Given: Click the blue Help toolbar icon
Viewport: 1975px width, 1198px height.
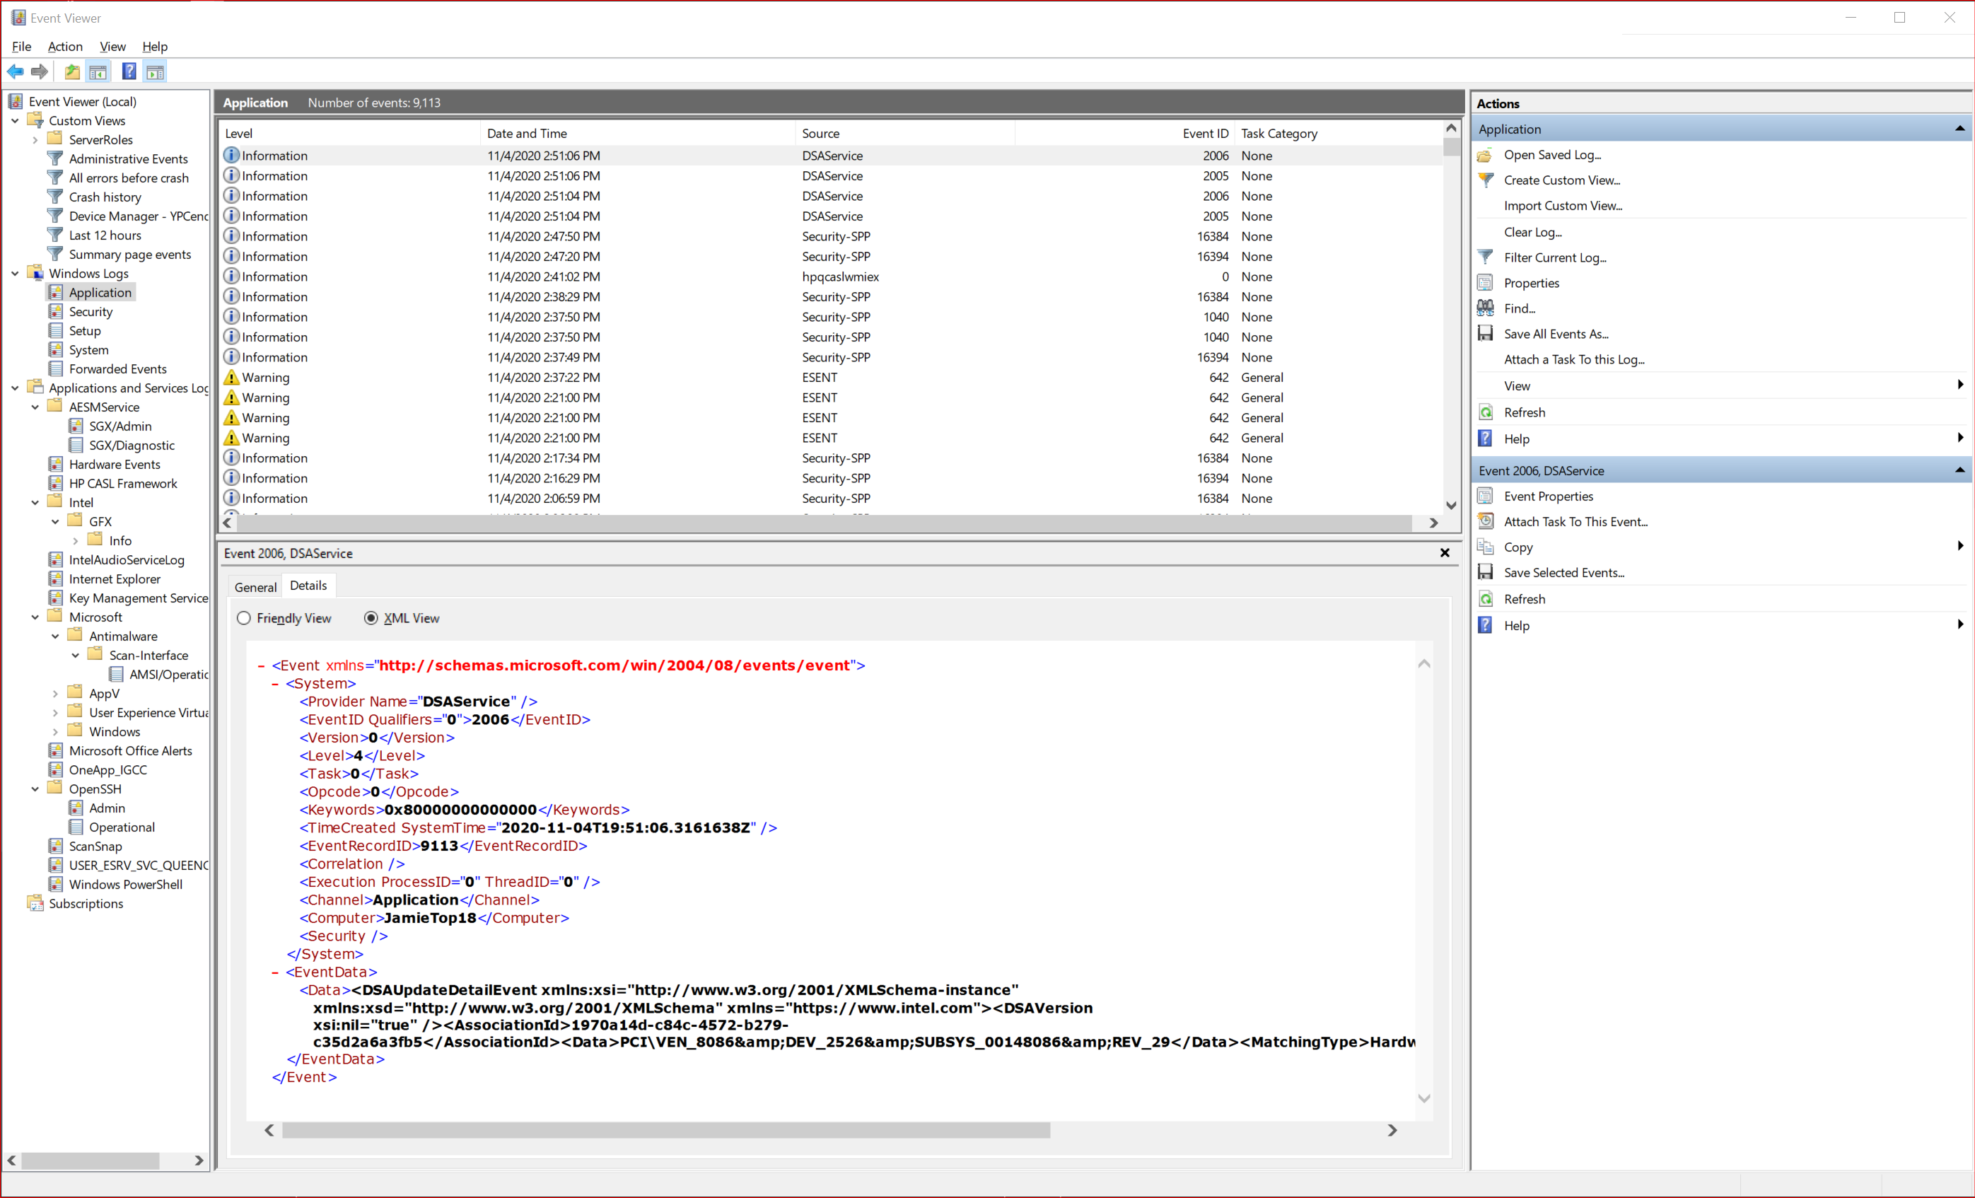Looking at the screenshot, I should pyautogui.click(x=128, y=72).
